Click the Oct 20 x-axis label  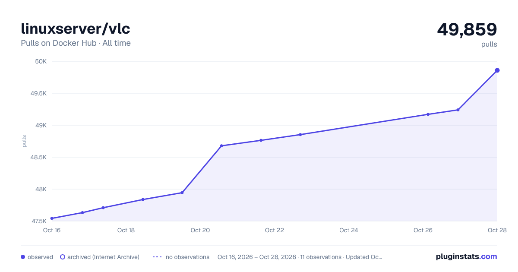(x=200, y=231)
